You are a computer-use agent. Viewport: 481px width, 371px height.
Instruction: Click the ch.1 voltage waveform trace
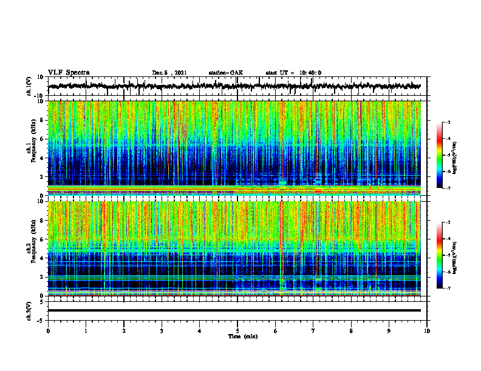point(234,86)
